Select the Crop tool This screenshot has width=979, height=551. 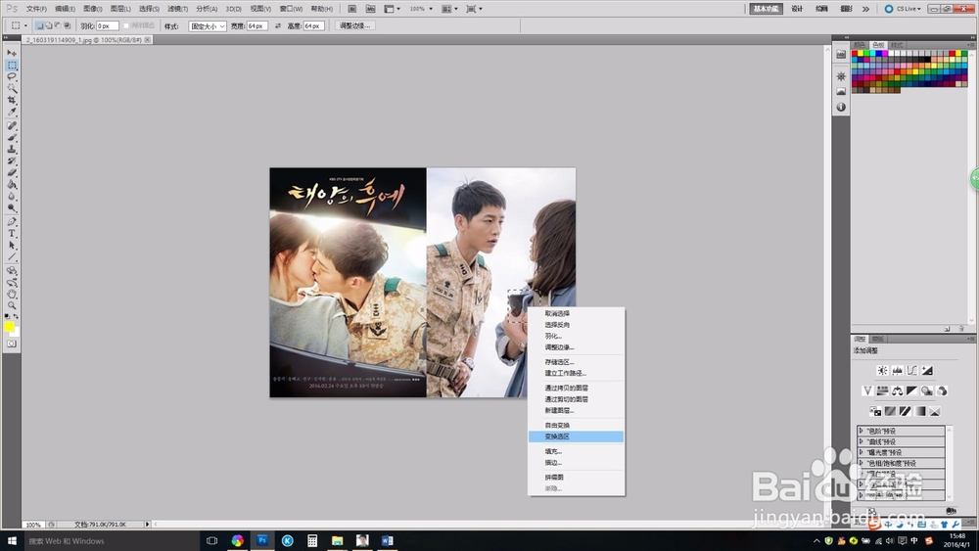tap(12, 101)
